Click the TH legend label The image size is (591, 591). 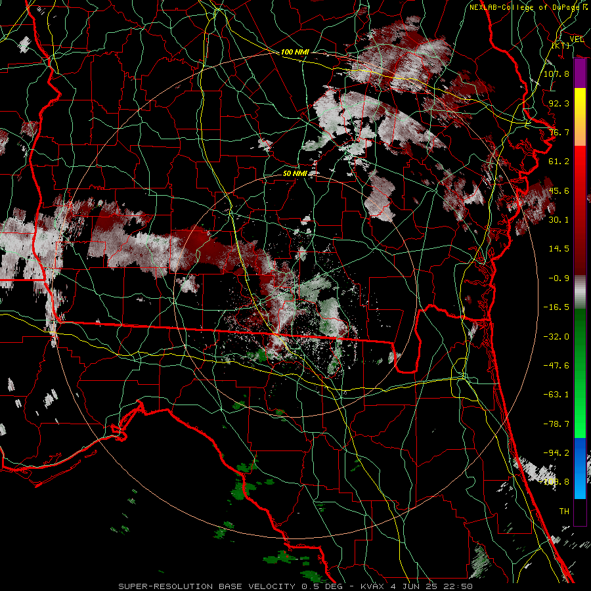coord(564,512)
